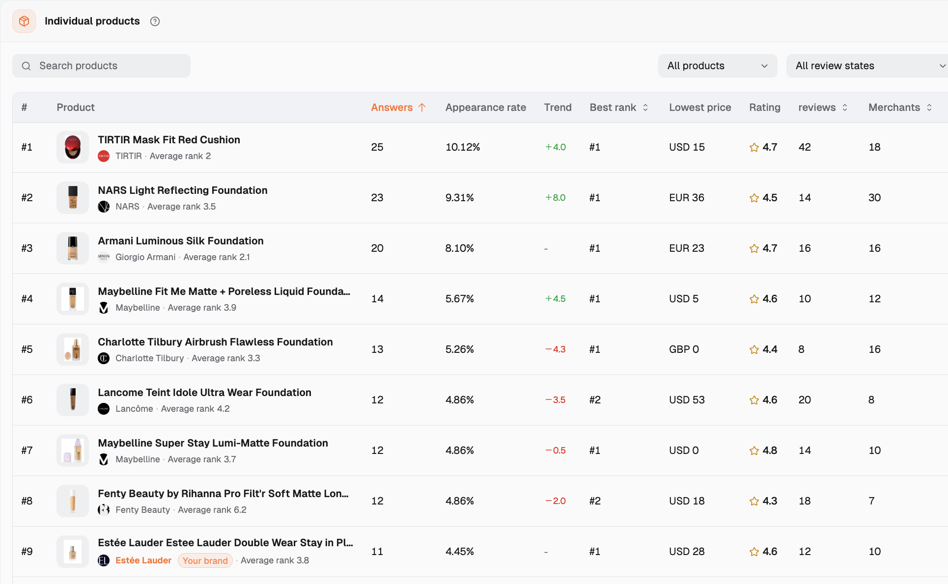Viewport: 948px width, 584px height.
Task: Click the Lowest price column header
Action: tap(700, 107)
